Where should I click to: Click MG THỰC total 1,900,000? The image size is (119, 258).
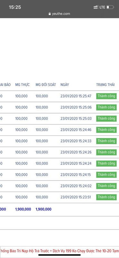(23, 209)
